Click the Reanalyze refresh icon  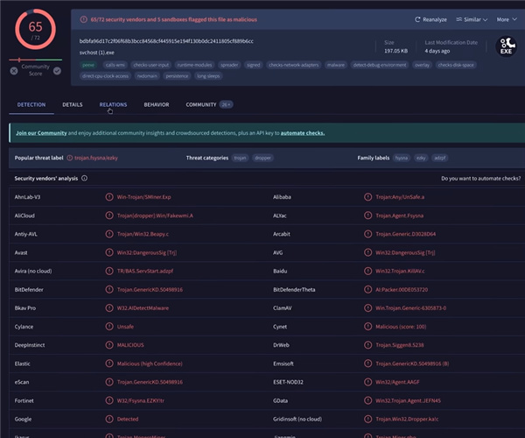[x=417, y=19]
